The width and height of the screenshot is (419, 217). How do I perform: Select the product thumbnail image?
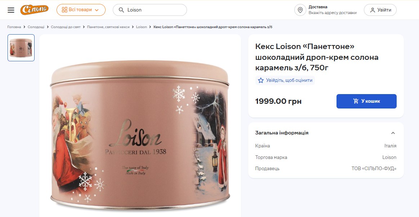[x=21, y=48]
